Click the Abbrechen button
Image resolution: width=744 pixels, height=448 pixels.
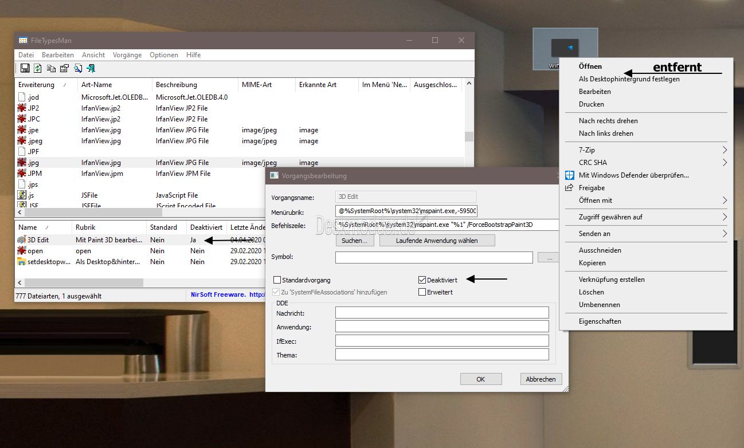(541, 379)
